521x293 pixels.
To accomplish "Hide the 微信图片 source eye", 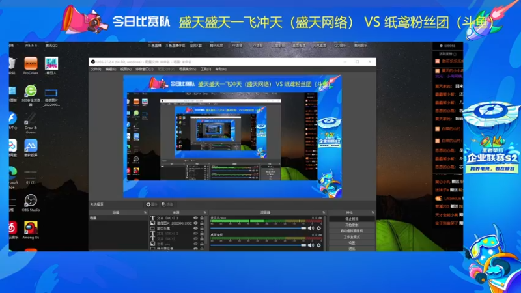I will [195, 223].
